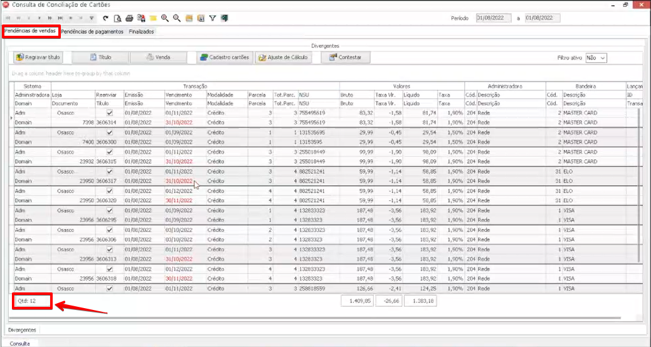
Task: Go to the next record arrow
Action: [40, 18]
